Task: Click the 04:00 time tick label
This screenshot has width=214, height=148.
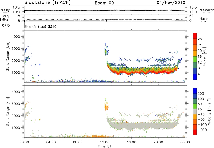Action: pyautogui.click(x=51, y=142)
